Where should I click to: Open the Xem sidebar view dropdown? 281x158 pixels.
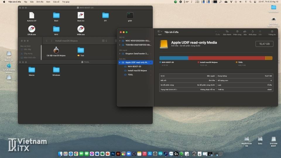(160, 32)
